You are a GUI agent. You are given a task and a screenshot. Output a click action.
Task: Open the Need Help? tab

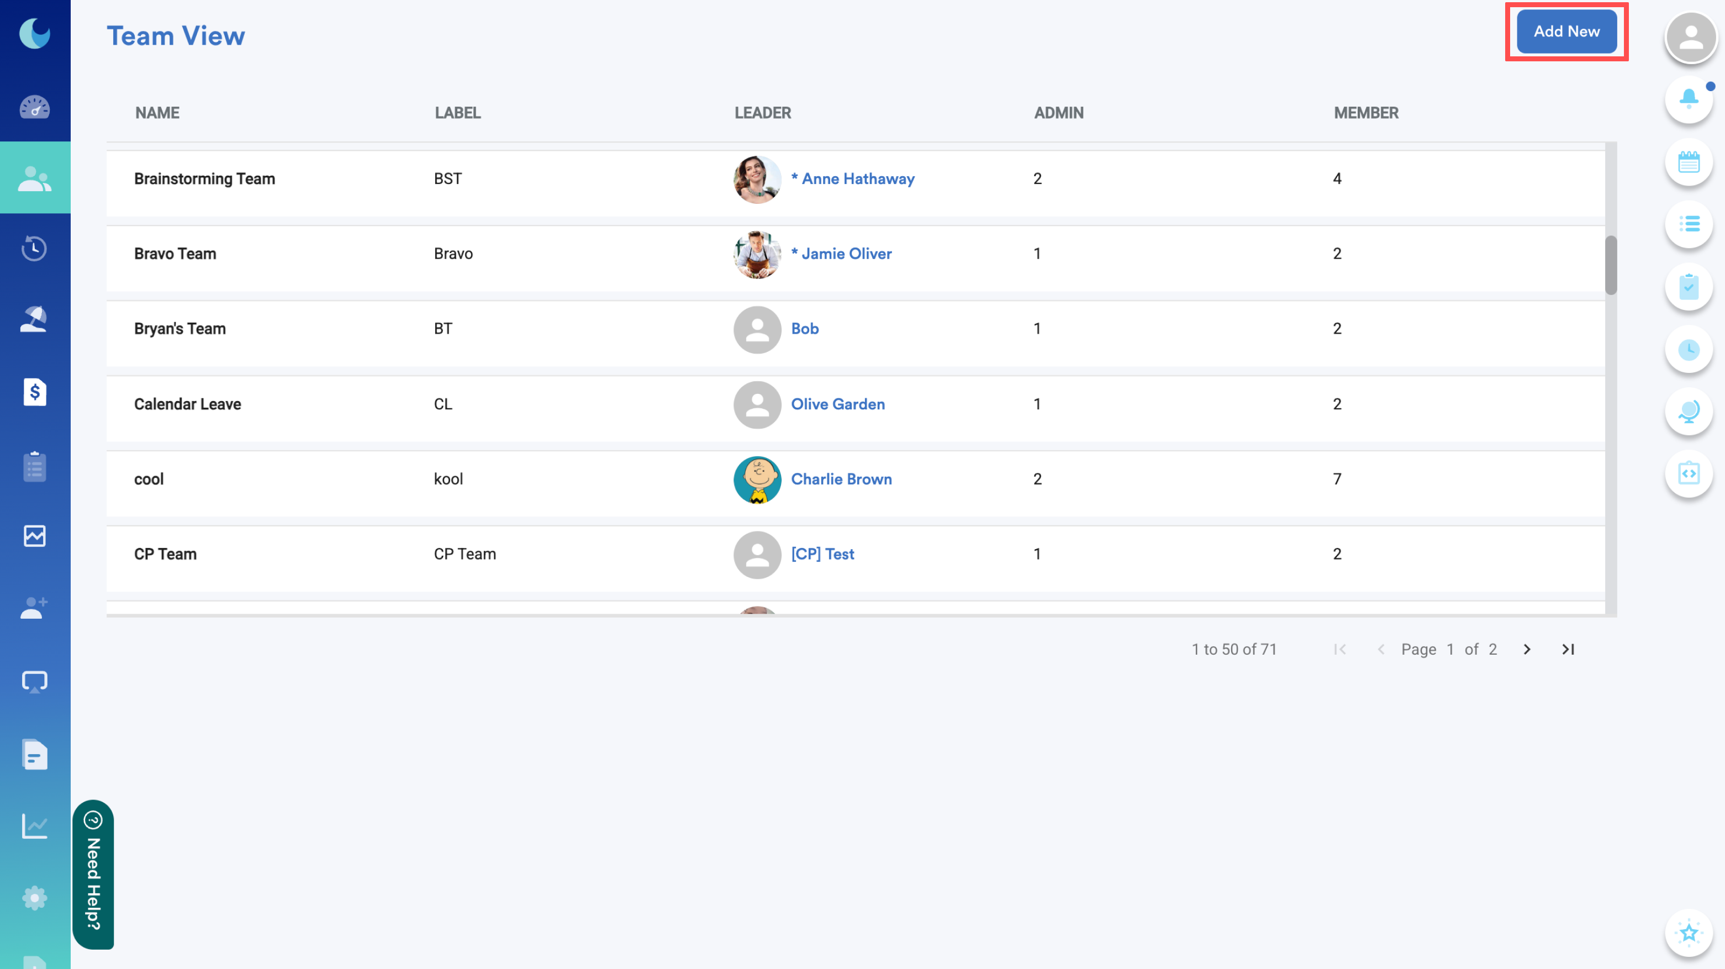coord(93,874)
